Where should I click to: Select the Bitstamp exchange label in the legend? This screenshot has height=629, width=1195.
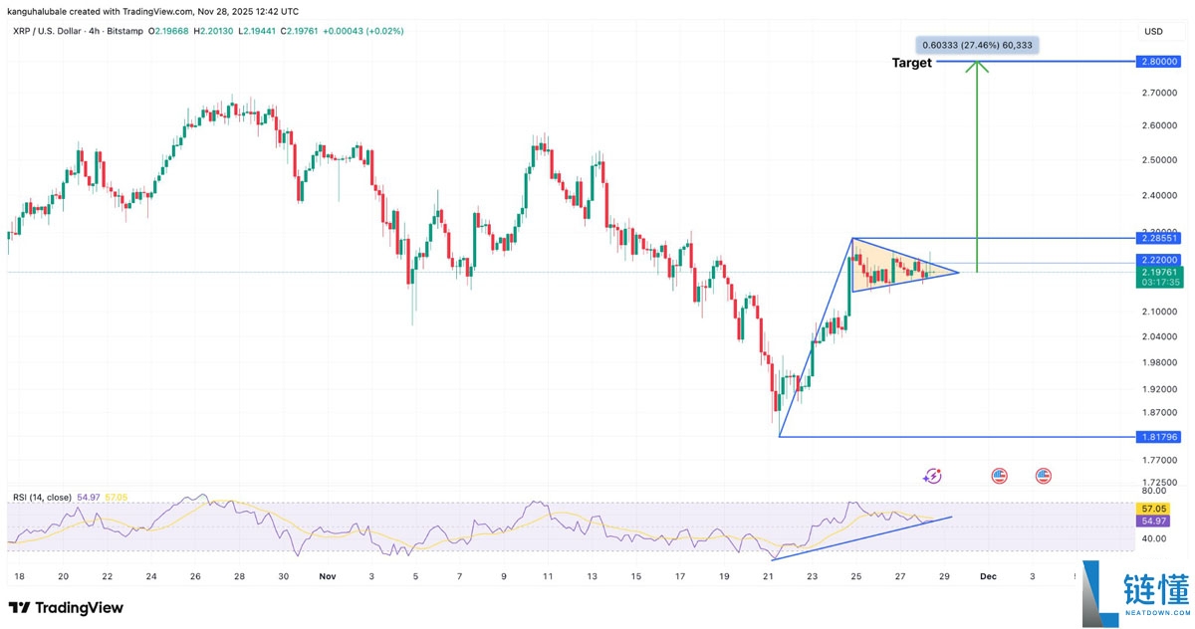click(x=124, y=31)
